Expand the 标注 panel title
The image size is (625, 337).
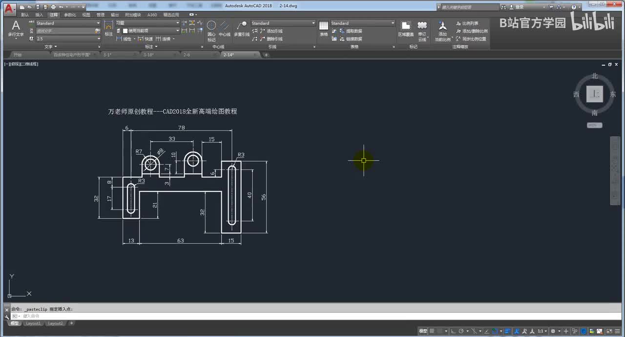(x=151, y=46)
